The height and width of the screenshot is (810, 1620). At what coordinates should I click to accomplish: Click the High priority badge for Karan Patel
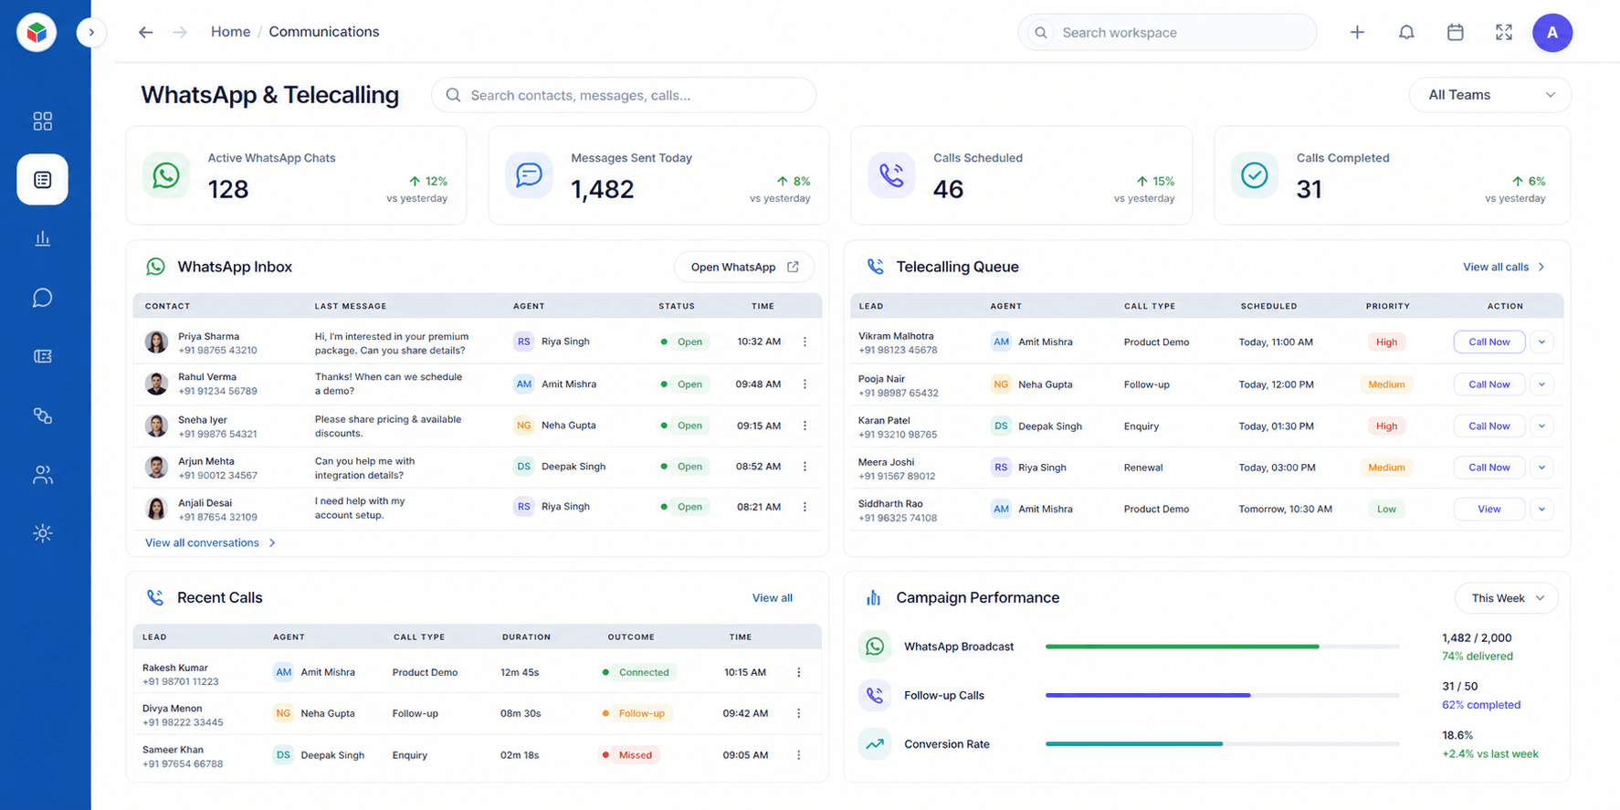[x=1386, y=426]
